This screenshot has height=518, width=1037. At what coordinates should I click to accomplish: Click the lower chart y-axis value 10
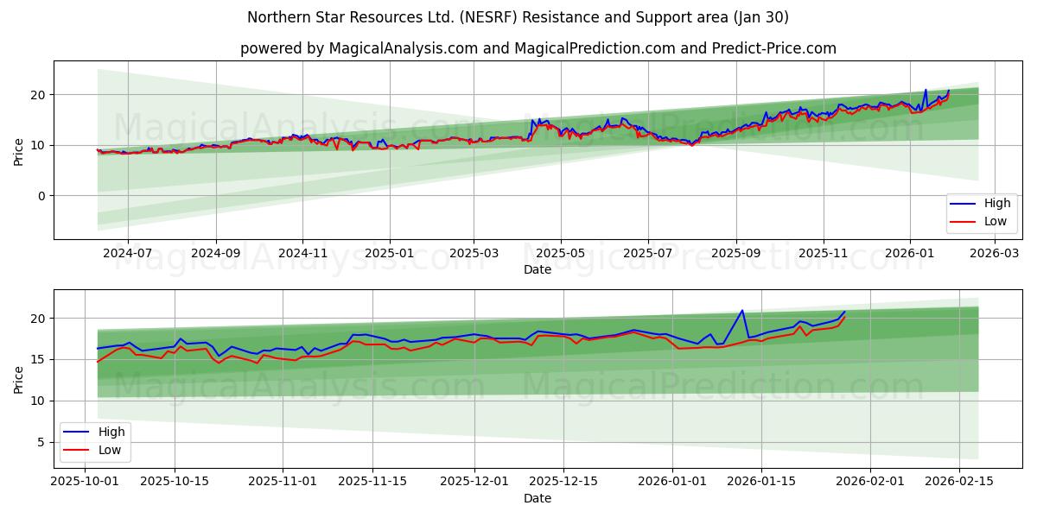(40, 401)
